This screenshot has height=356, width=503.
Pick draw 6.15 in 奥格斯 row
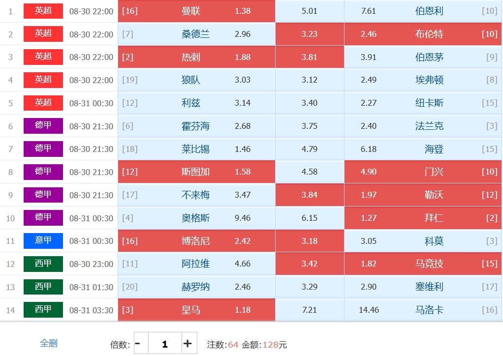pos(310,218)
